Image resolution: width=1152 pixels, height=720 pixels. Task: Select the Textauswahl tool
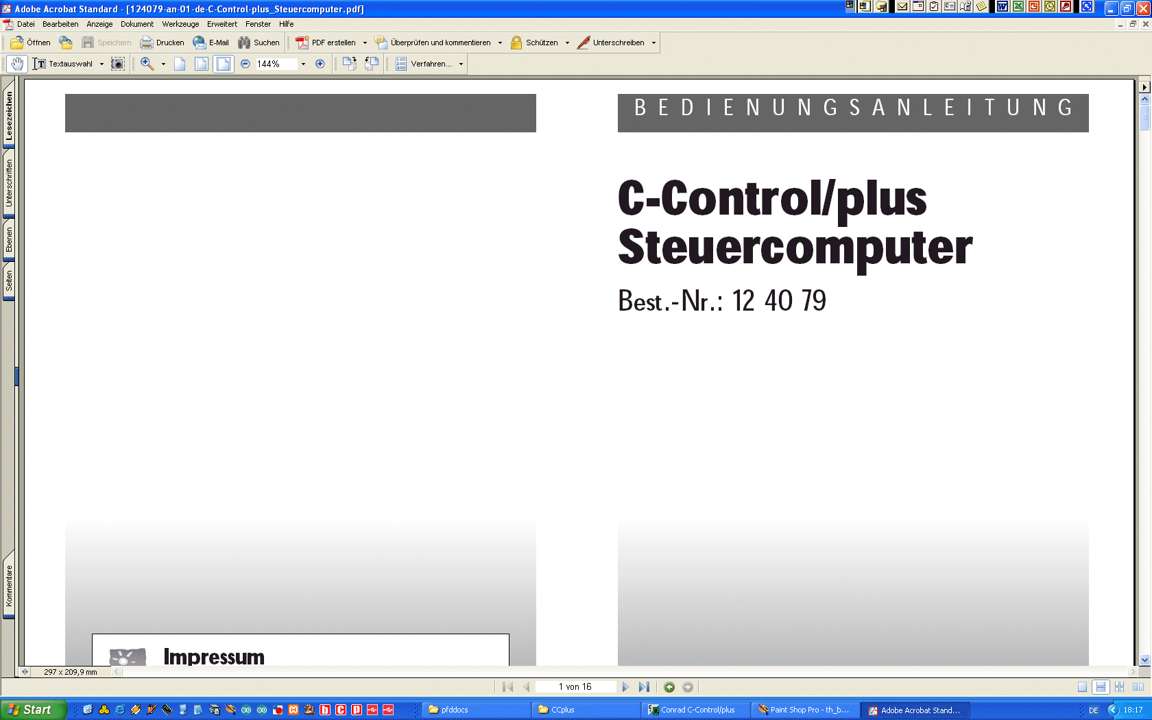63,64
